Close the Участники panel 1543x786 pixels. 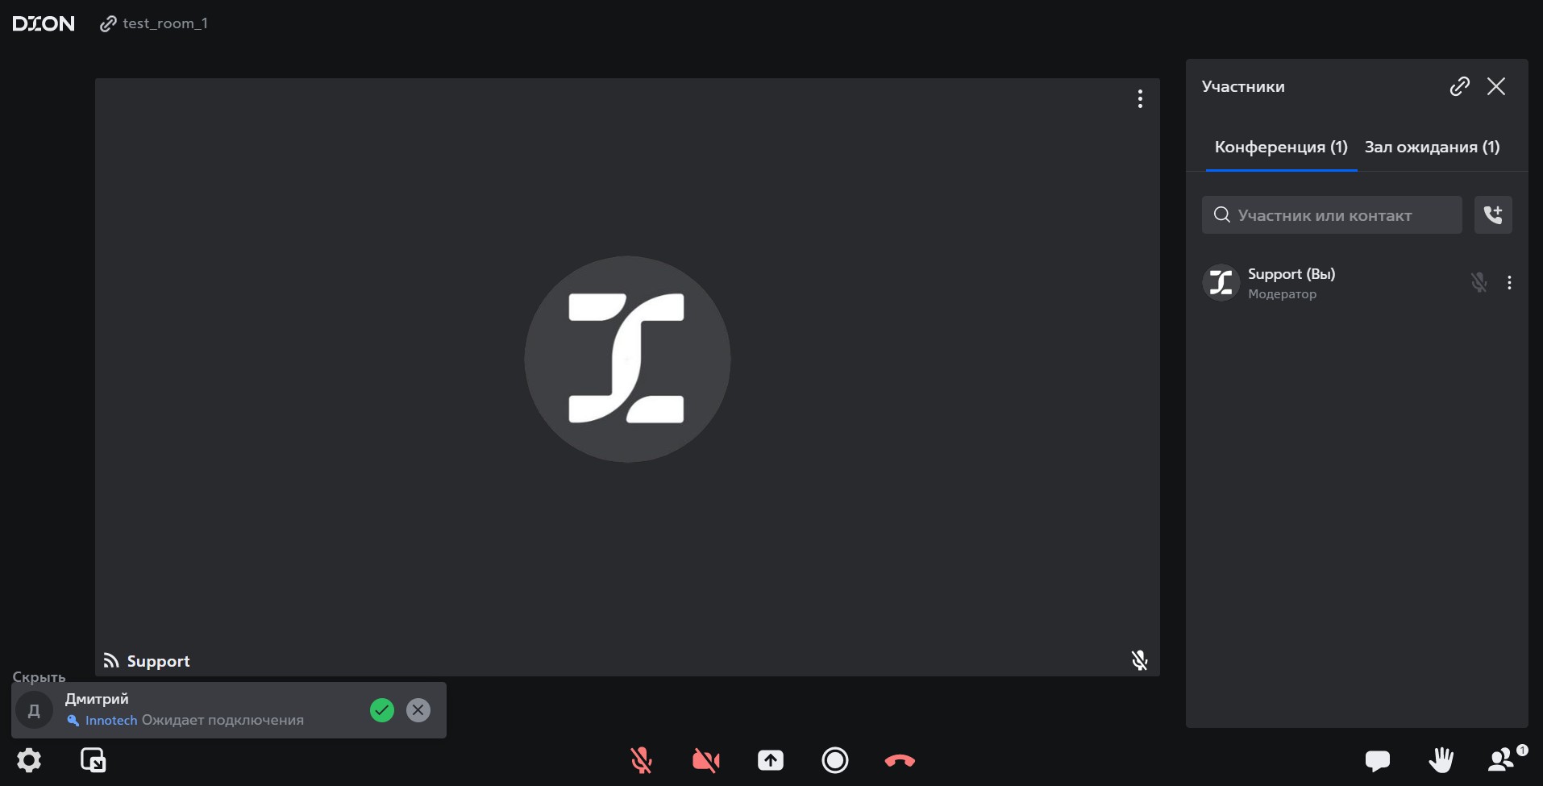[x=1496, y=86]
